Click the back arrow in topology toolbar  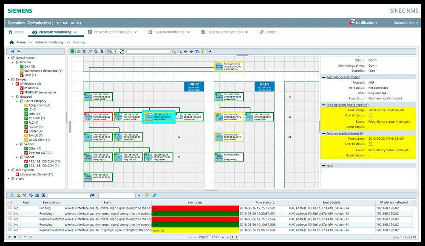(186, 51)
